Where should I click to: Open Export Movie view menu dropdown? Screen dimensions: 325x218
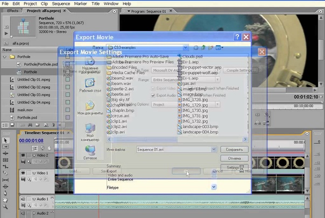(x=220, y=48)
